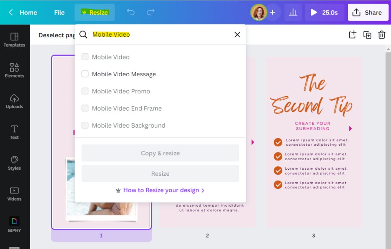The height and width of the screenshot is (249, 391).
Task: Open the Uploads panel
Action: coord(14,101)
